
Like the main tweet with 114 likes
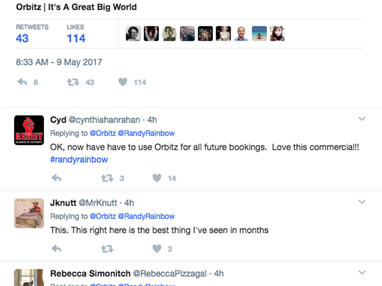coord(123,82)
